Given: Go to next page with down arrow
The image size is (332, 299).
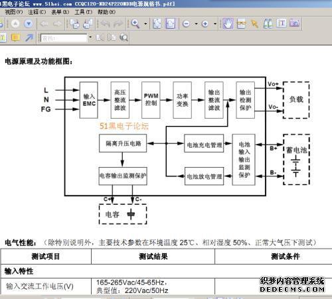Looking at the screenshot, I should pyautogui.click(x=29, y=23).
